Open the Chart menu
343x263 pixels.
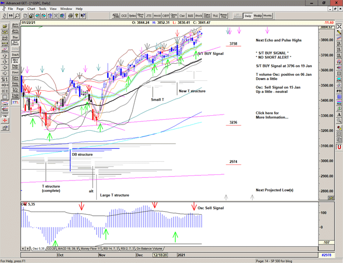pyautogui.click(x=31, y=9)
